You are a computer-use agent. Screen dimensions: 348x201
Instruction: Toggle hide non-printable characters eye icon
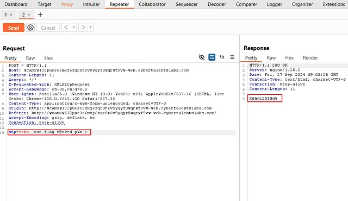pos(202,57)
